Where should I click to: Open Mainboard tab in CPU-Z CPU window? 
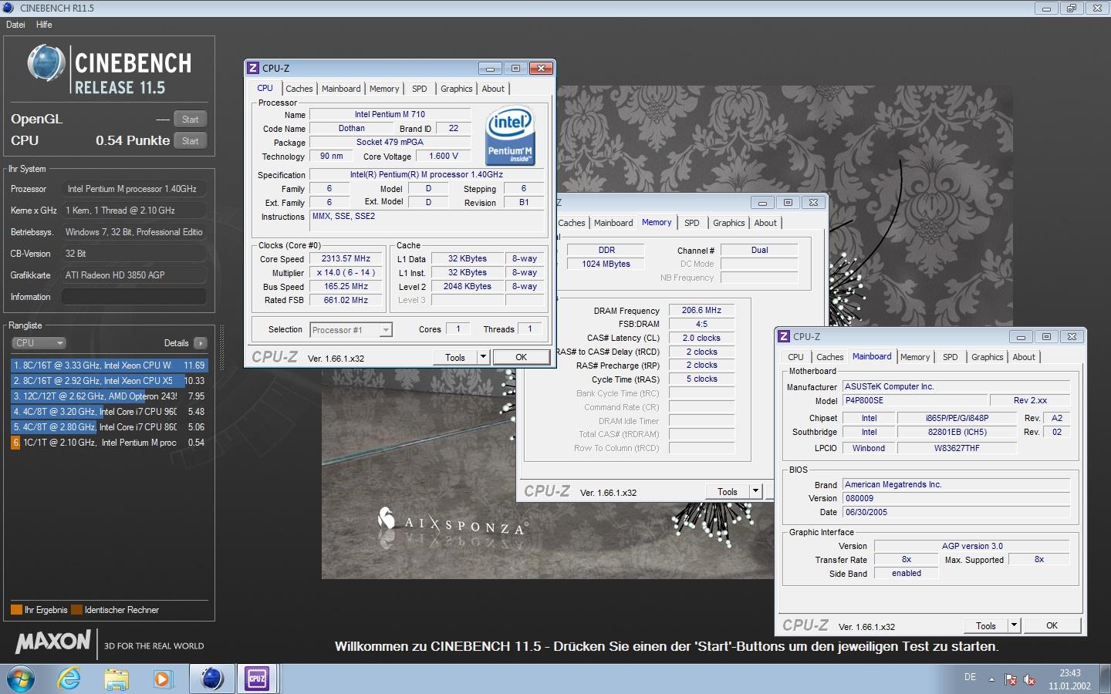point(341,89)
